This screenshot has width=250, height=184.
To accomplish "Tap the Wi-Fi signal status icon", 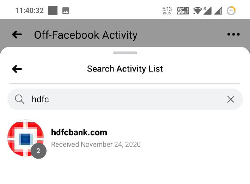I will [x=197, y=11].
